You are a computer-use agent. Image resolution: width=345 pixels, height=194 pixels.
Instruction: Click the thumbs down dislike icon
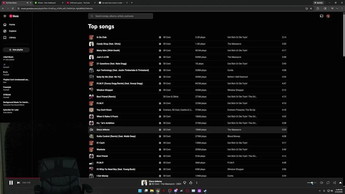[185, 183]
